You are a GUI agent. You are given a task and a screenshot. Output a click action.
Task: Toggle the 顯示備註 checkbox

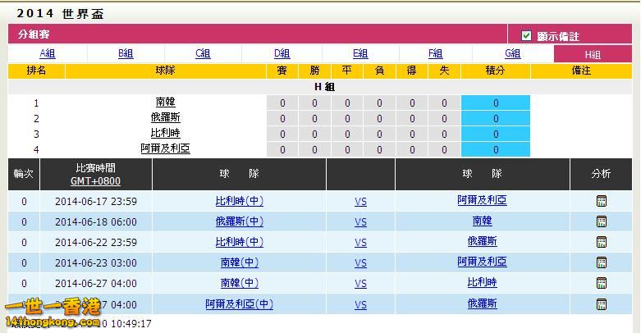[527, 36]
